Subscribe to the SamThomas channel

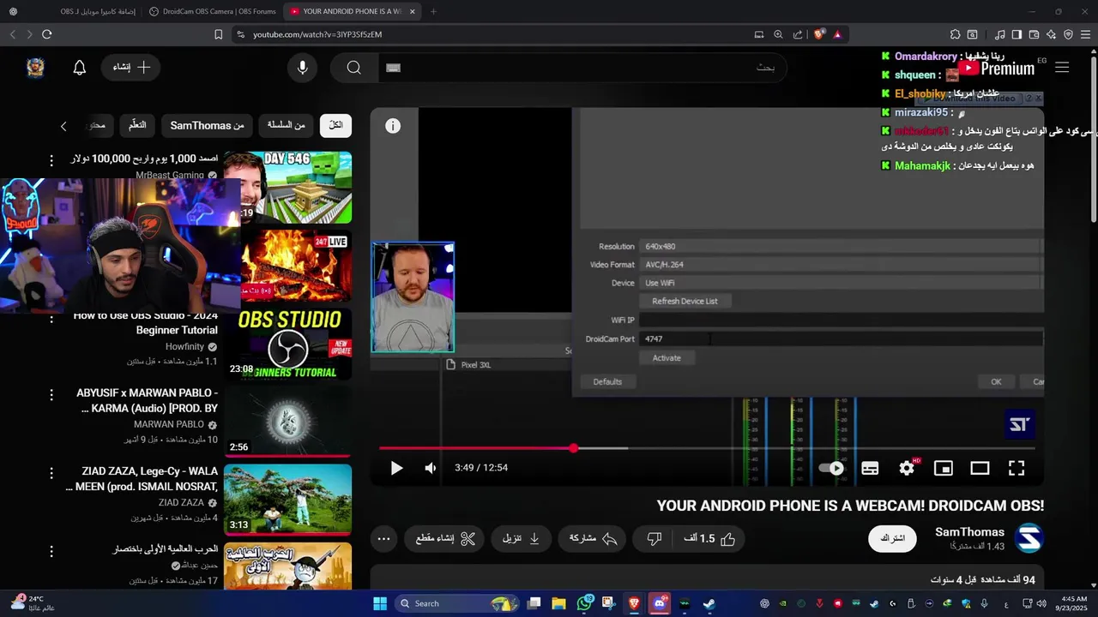coord(893,538)
